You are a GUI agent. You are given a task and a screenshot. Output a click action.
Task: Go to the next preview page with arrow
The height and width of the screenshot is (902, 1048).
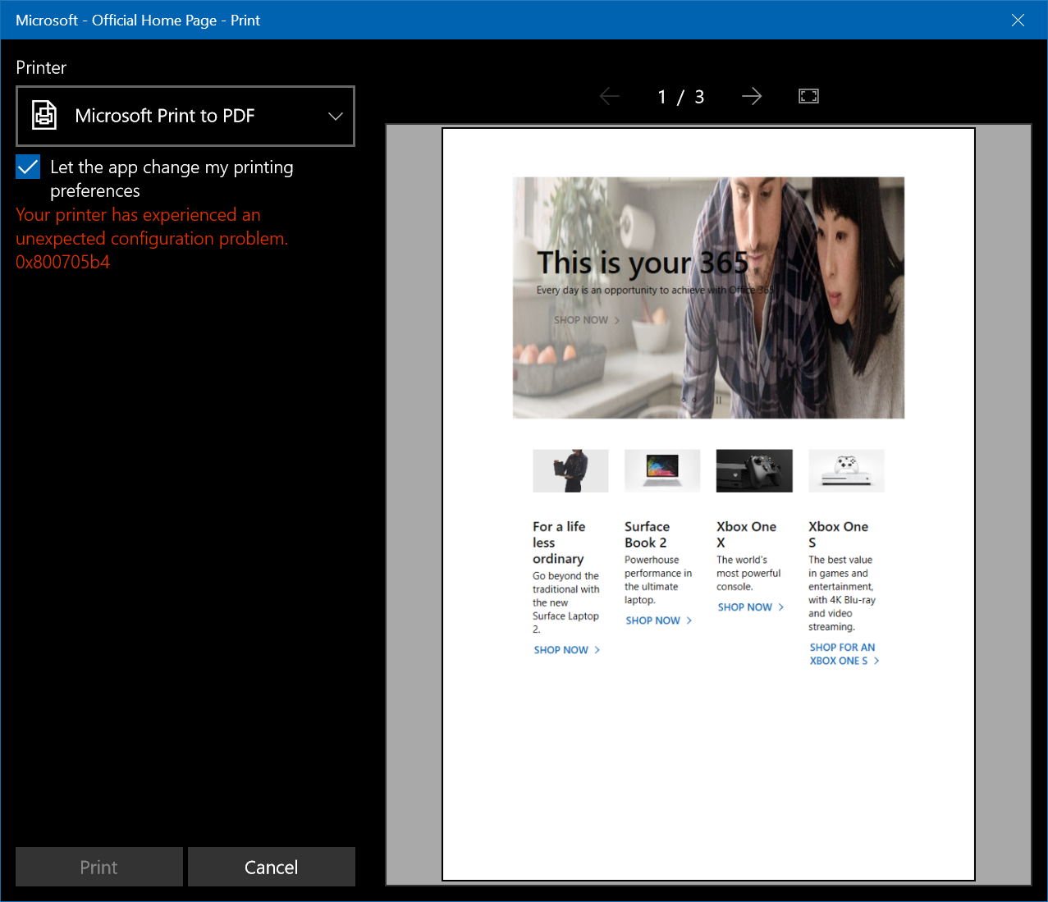point(751,96)
